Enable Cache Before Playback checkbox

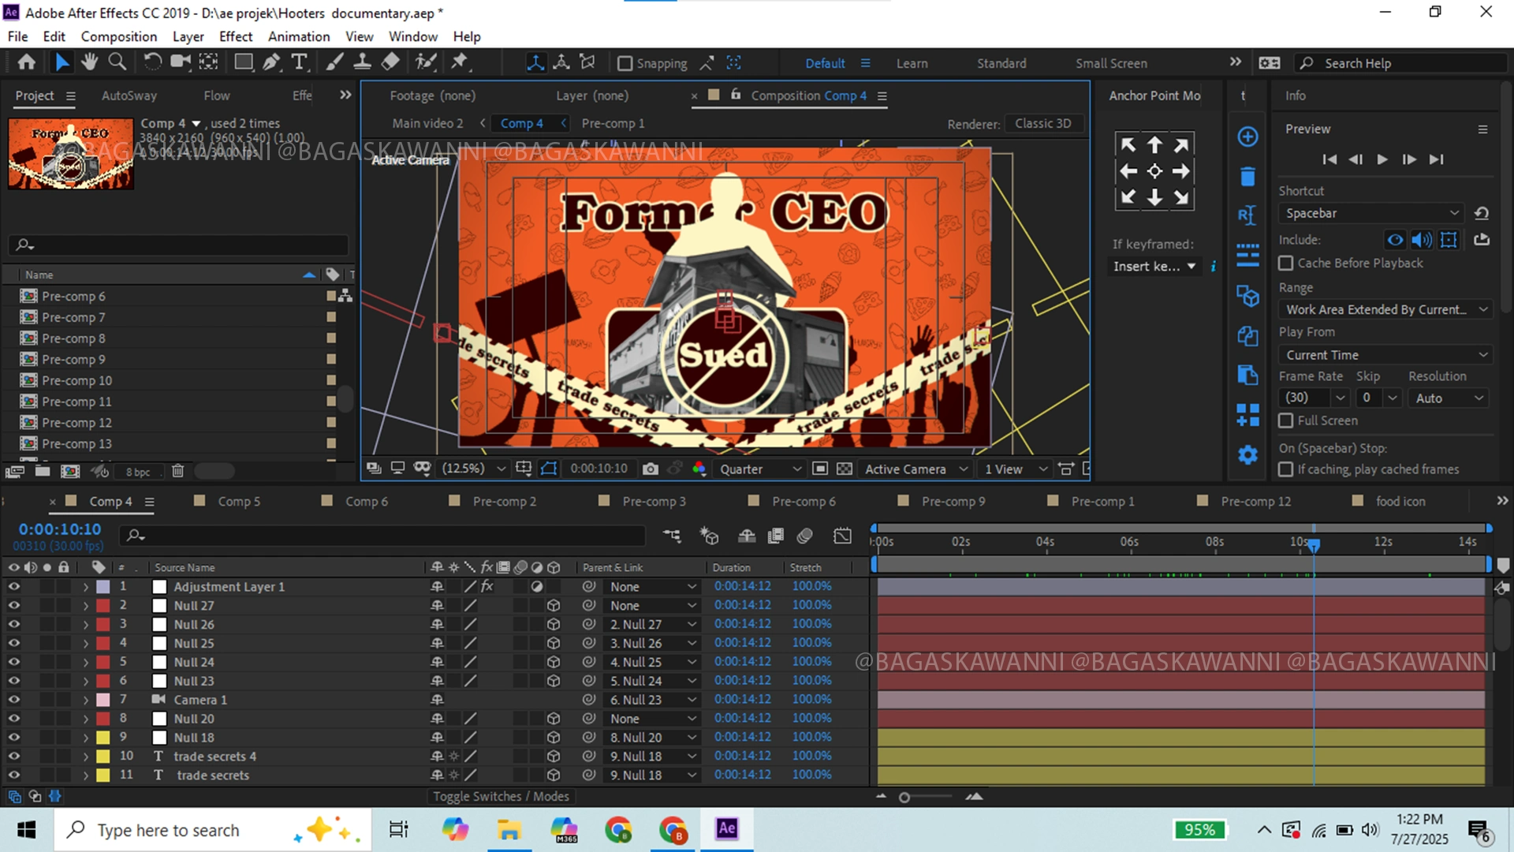click(x=1286, y=263)
